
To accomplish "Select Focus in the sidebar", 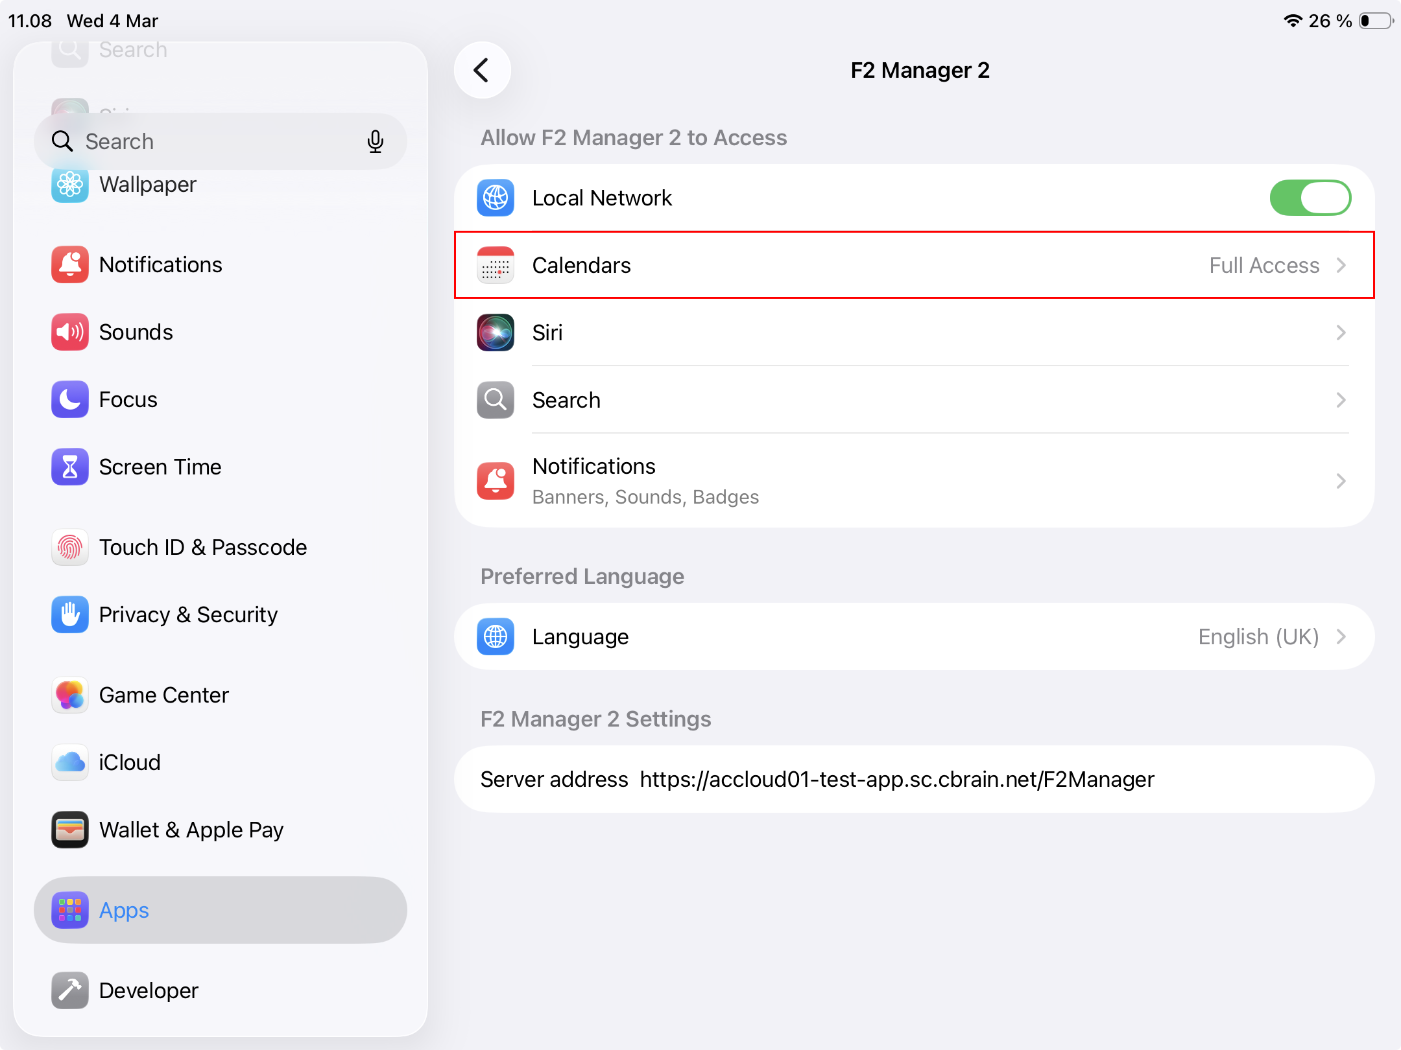I will pyautogui.click(x=221, y=399).
